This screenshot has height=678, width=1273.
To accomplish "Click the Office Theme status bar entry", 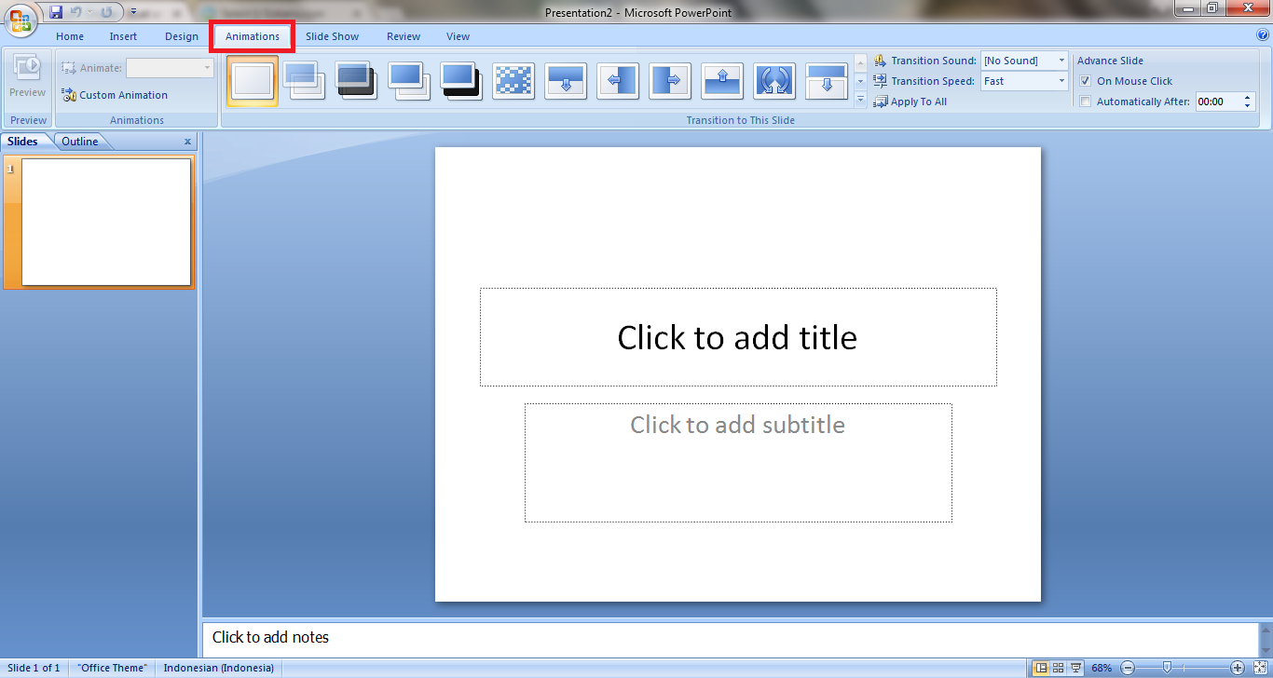I will click(112, 668).
